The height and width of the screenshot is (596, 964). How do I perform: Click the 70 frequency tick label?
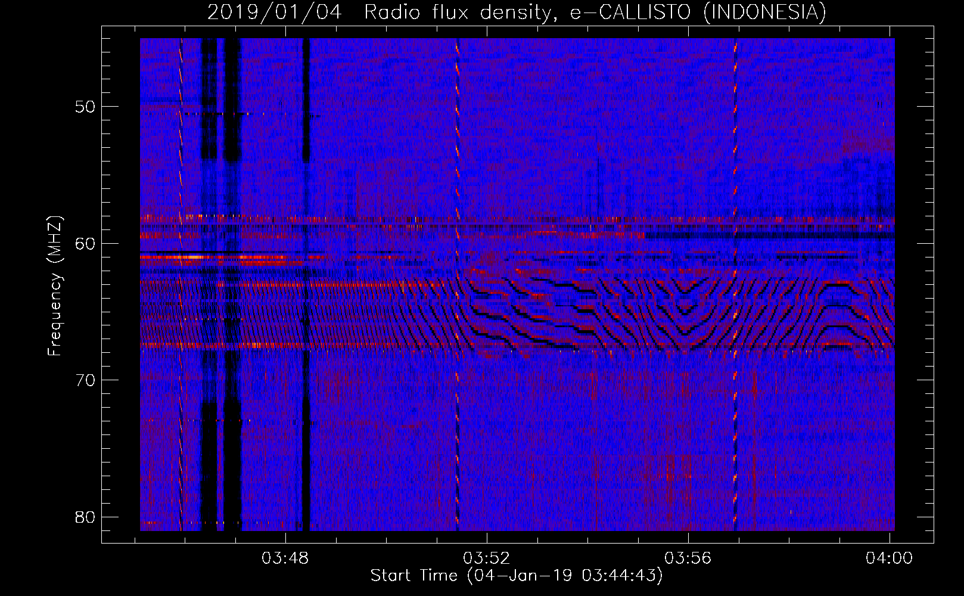coord(85,380)
